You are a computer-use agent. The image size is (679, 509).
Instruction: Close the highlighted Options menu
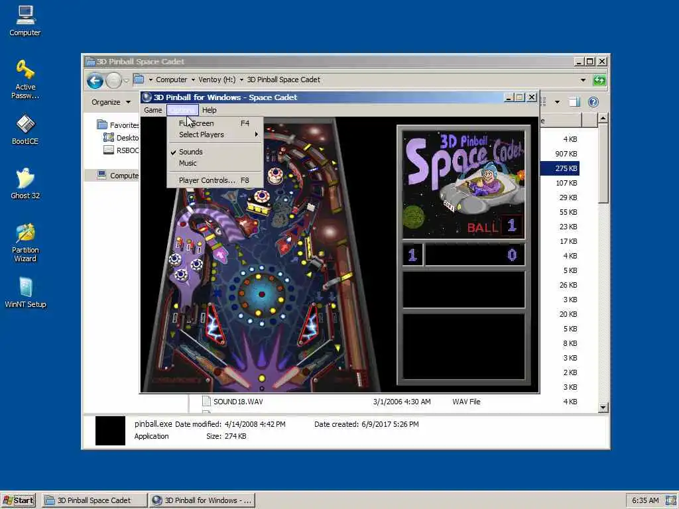(182, 110)
